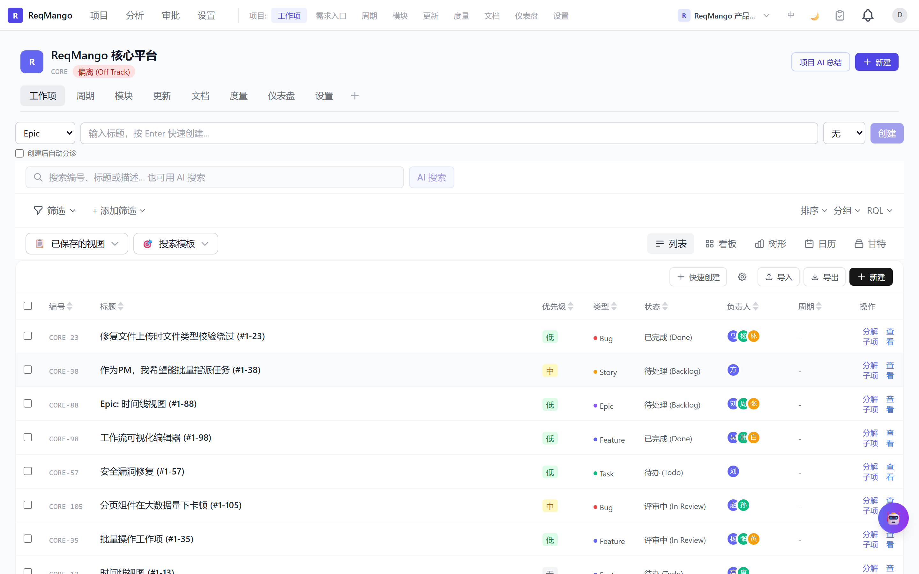Open table column settings gear
This screenshot has width=919, height=574.
click(742, 277)
